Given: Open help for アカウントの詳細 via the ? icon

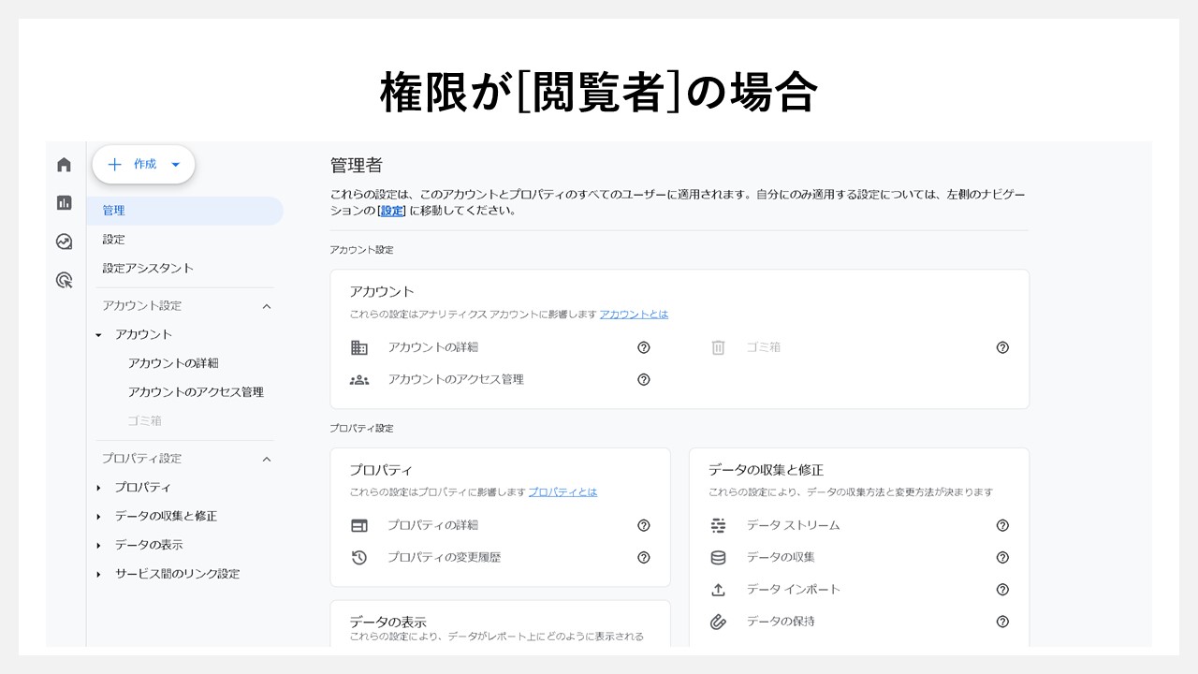Looking at the screenshot, I should (x=643, y=347).
